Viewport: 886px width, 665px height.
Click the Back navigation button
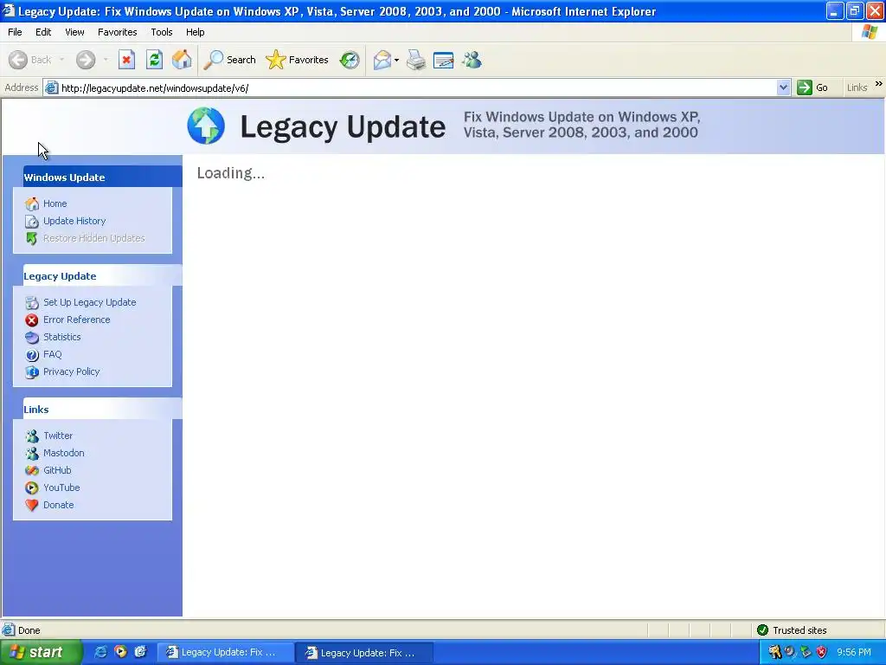pyautogui.click(x=30, y=60)
